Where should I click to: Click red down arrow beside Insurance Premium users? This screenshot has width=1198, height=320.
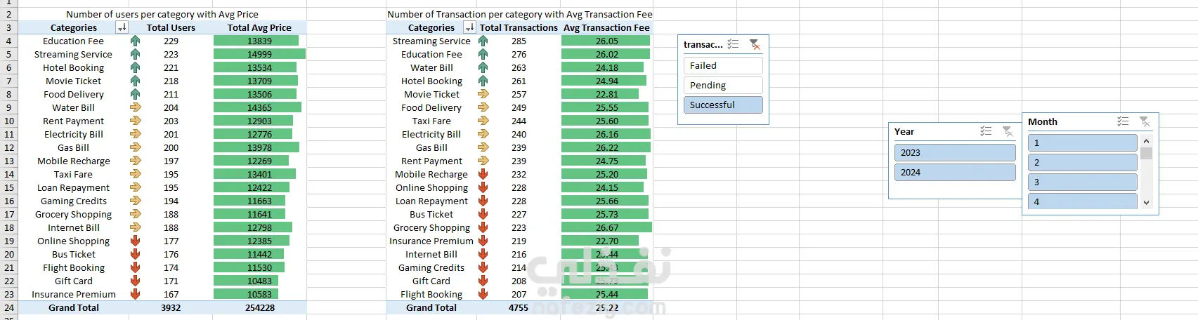pos(135,294)
